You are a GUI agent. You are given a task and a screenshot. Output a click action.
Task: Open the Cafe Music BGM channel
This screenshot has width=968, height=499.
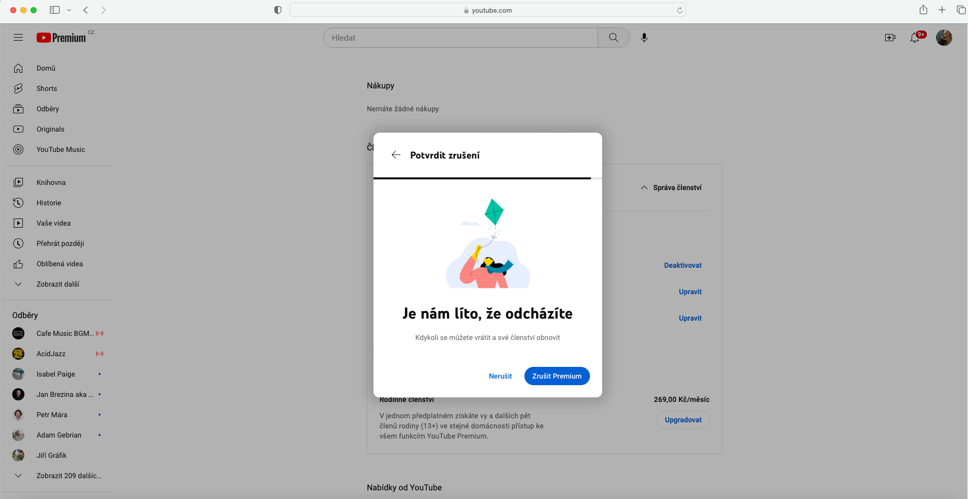coord(65,333)
